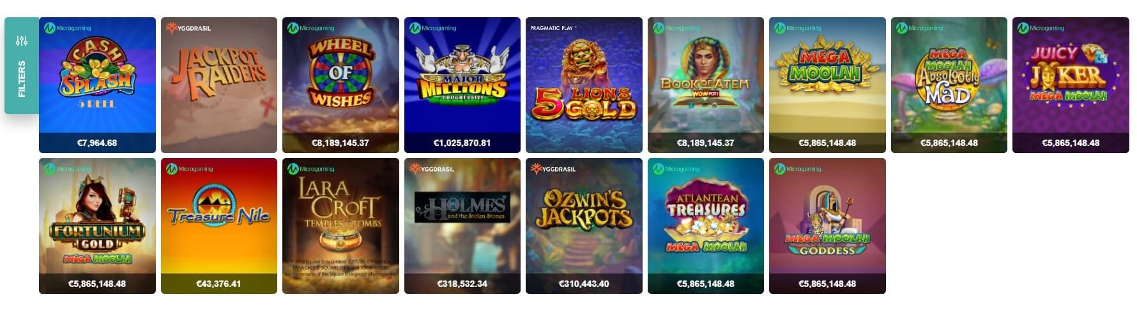Viewport: 1137px width, 313px height.
Task: Open Fortunium Gold Mega Moolah game
Action: tap(97, 226)
